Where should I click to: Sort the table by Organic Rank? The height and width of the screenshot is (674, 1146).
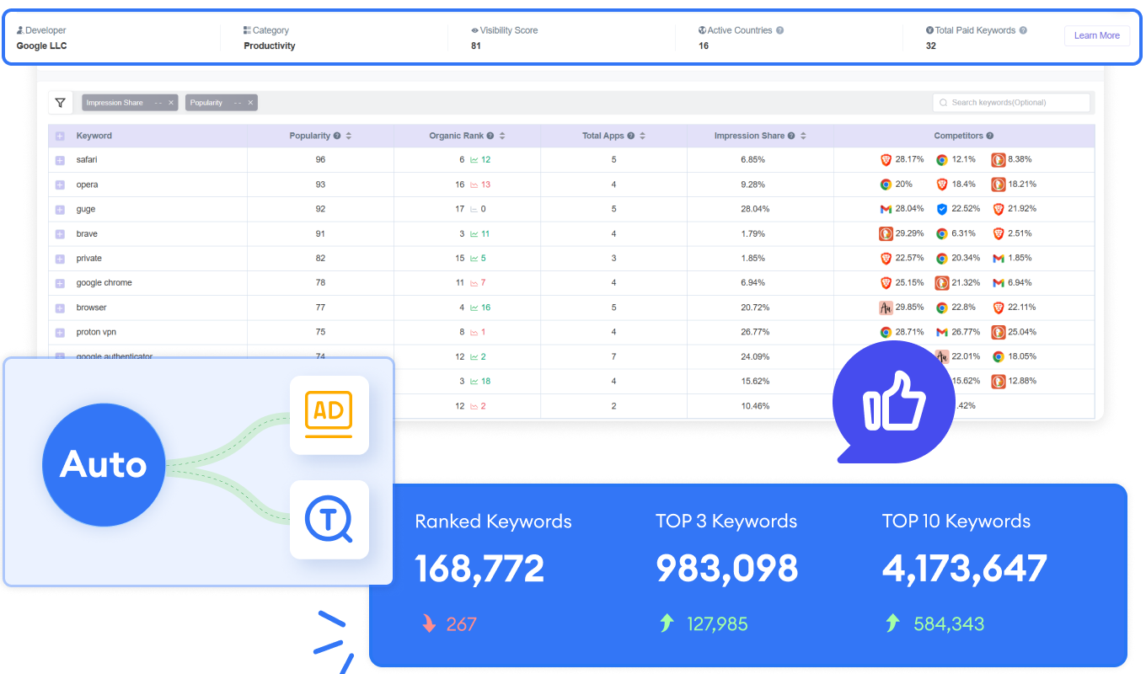pyautogui.click(x=514, y=136)
